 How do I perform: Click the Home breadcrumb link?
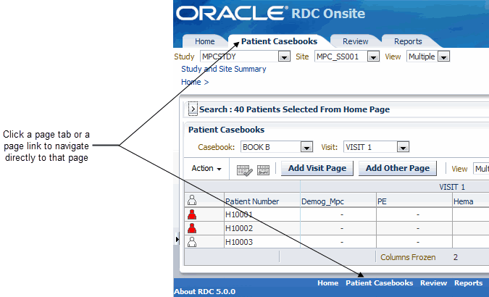click(191, 82)
